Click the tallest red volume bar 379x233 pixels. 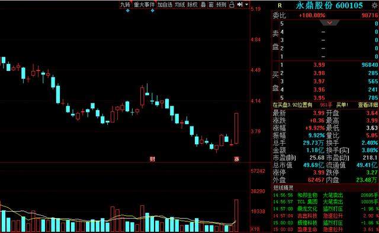pyautogui.click(x=236, y=216)
